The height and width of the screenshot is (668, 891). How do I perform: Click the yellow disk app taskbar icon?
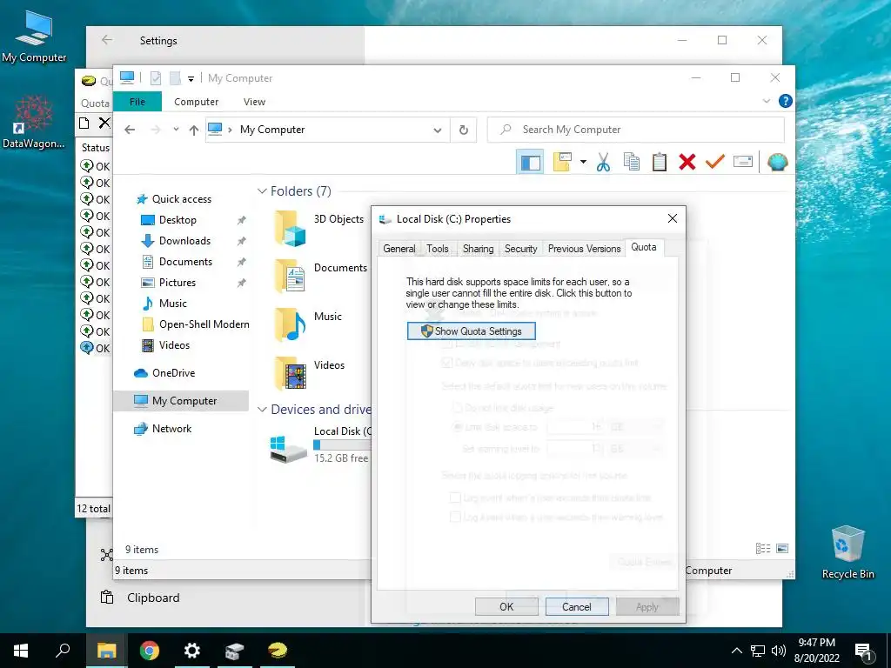[278, 651]
